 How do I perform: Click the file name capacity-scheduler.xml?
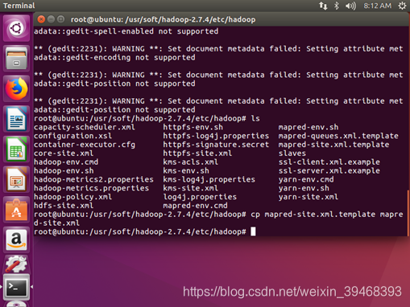pyautogui.click(x=85, y=127)
